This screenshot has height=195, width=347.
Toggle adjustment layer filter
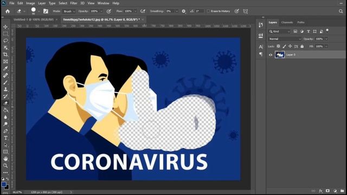(x=302, y=31)
